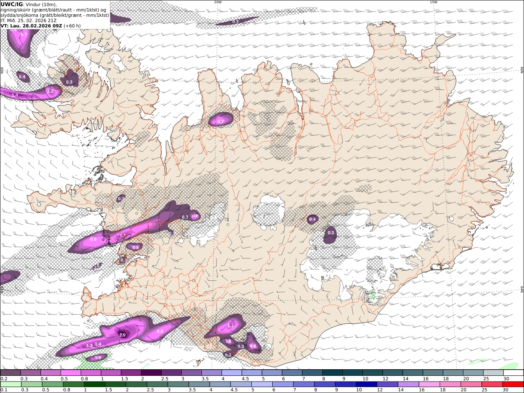
Task: Click the pale gray 25–30 upper legend swatch
Action: 493,373
